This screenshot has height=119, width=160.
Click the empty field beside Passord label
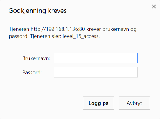(96, 72)
